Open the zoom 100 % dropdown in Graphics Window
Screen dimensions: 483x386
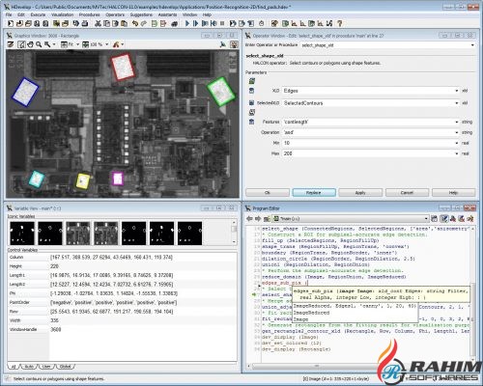coord(107,44)
